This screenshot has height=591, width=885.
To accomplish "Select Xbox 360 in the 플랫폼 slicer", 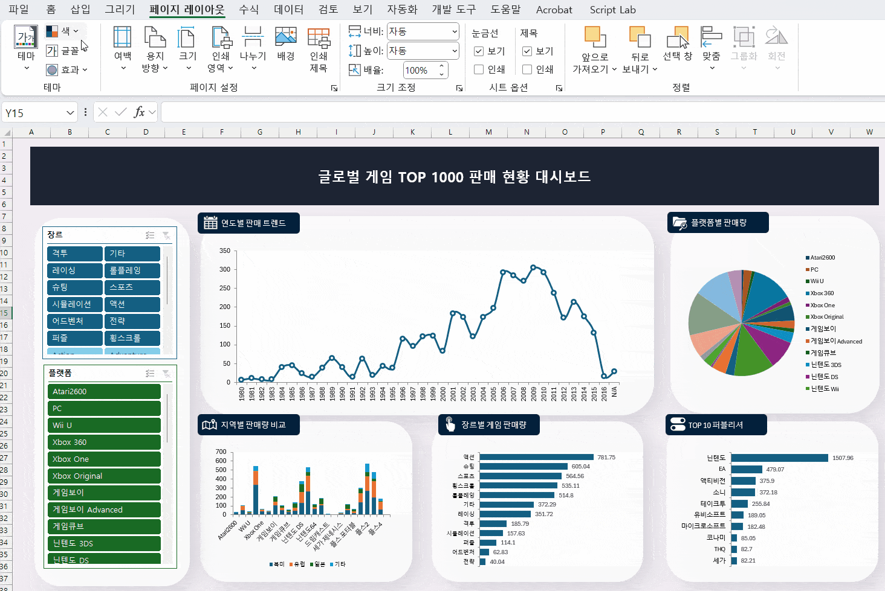I will [103, 441].
